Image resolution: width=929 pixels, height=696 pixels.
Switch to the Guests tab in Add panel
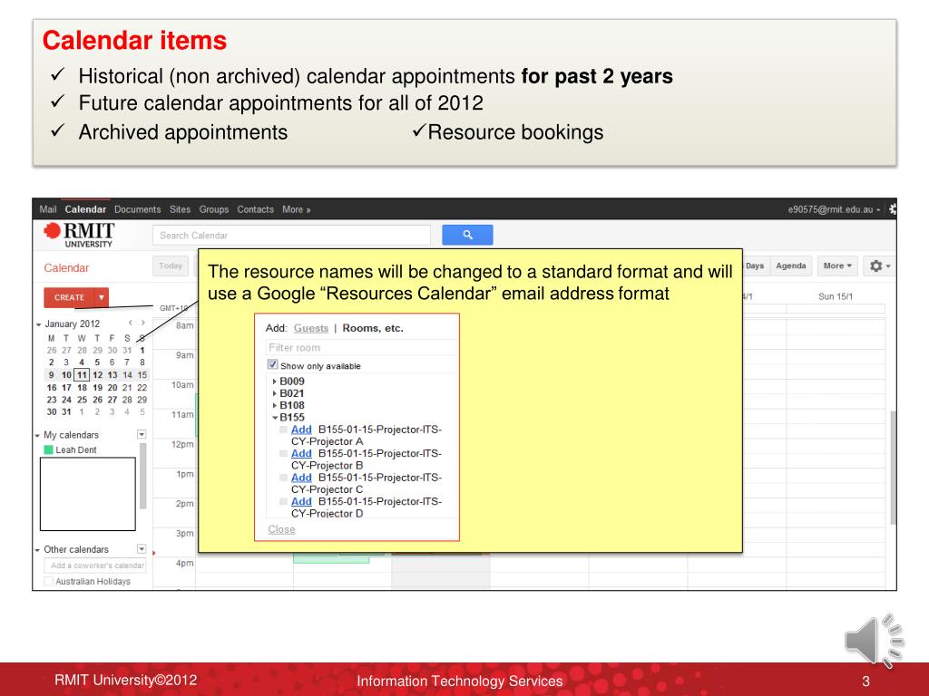(x=311, y=328)
